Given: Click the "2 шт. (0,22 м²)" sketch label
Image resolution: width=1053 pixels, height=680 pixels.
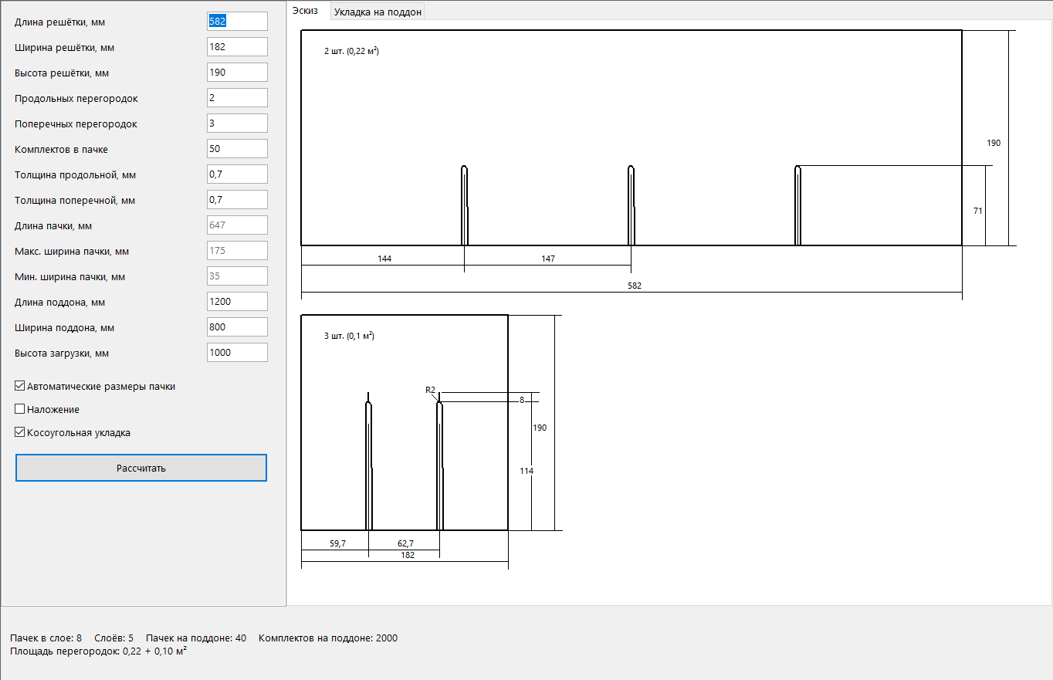Looking at the screenshot, I should click(351, 51).
